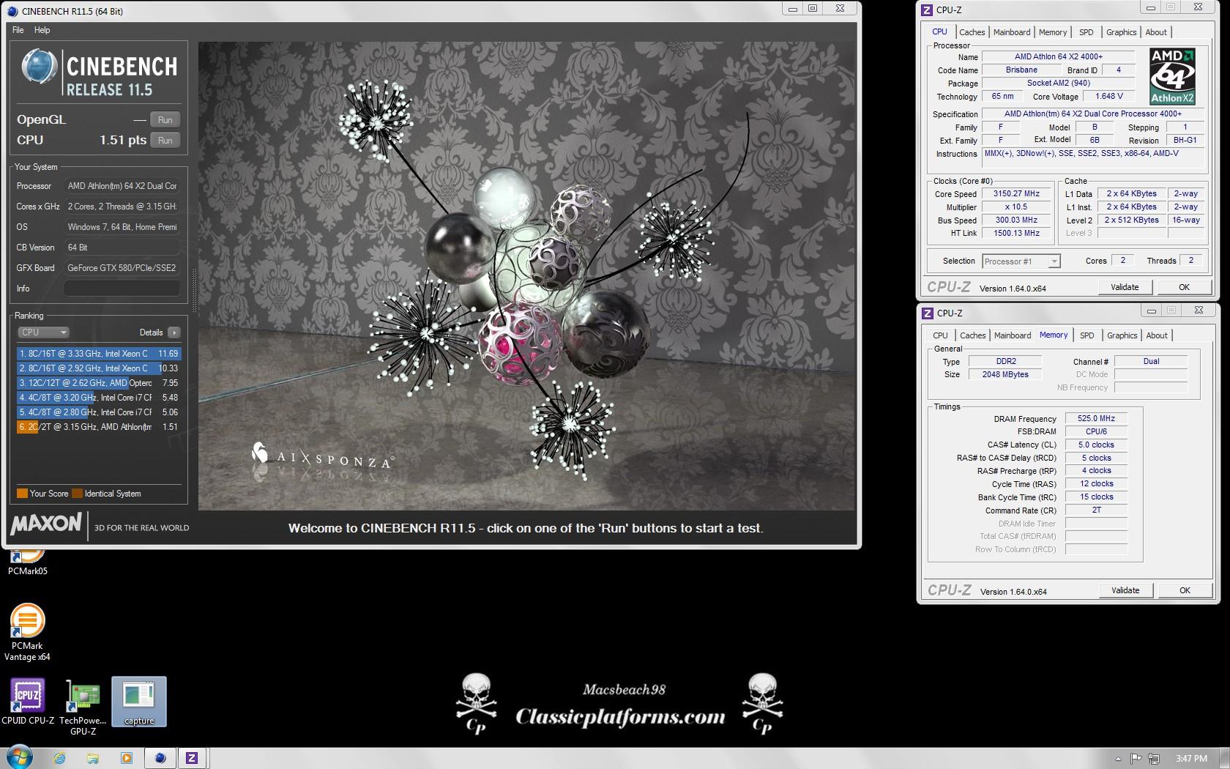Click bottom CPU-Z Memory window title icon
The image size is (1230, 769).
927,313
